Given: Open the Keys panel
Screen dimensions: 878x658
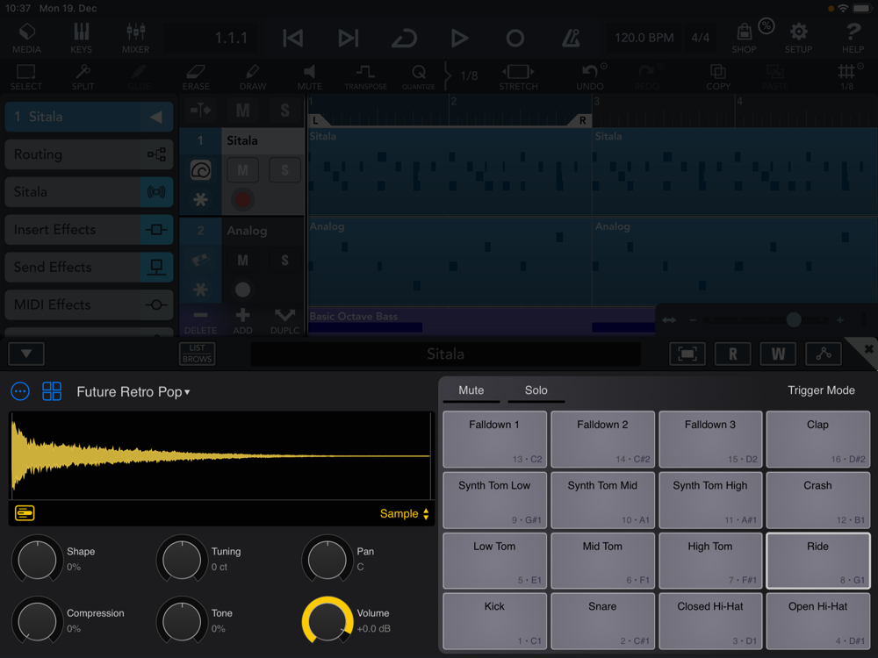Looking at the screenshot, I should pyautogui.click(x=81, y=38).
